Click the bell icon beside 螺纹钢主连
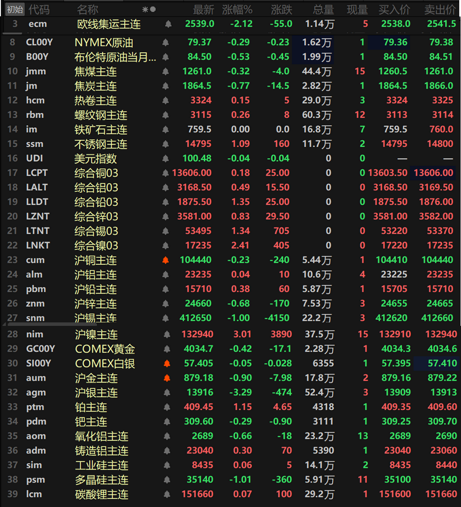Viewport: 461px width, 507px height. pyautogui.click(x=166, y=115)
